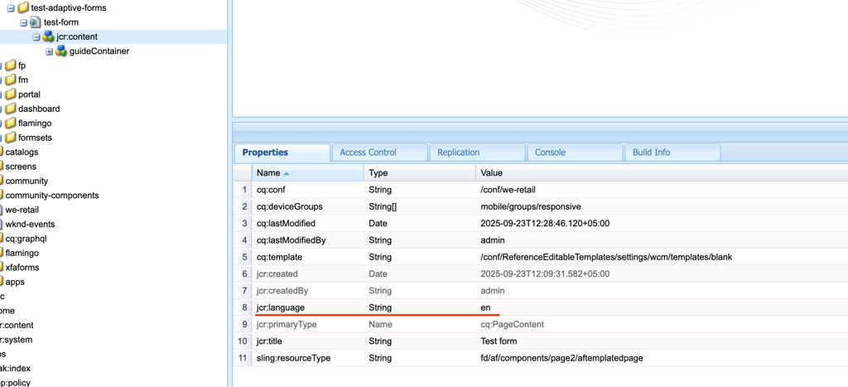The width and height of the screenshot is (848, 387).
Task: Expand the guideContainer tree node
Action: [49, 51]
